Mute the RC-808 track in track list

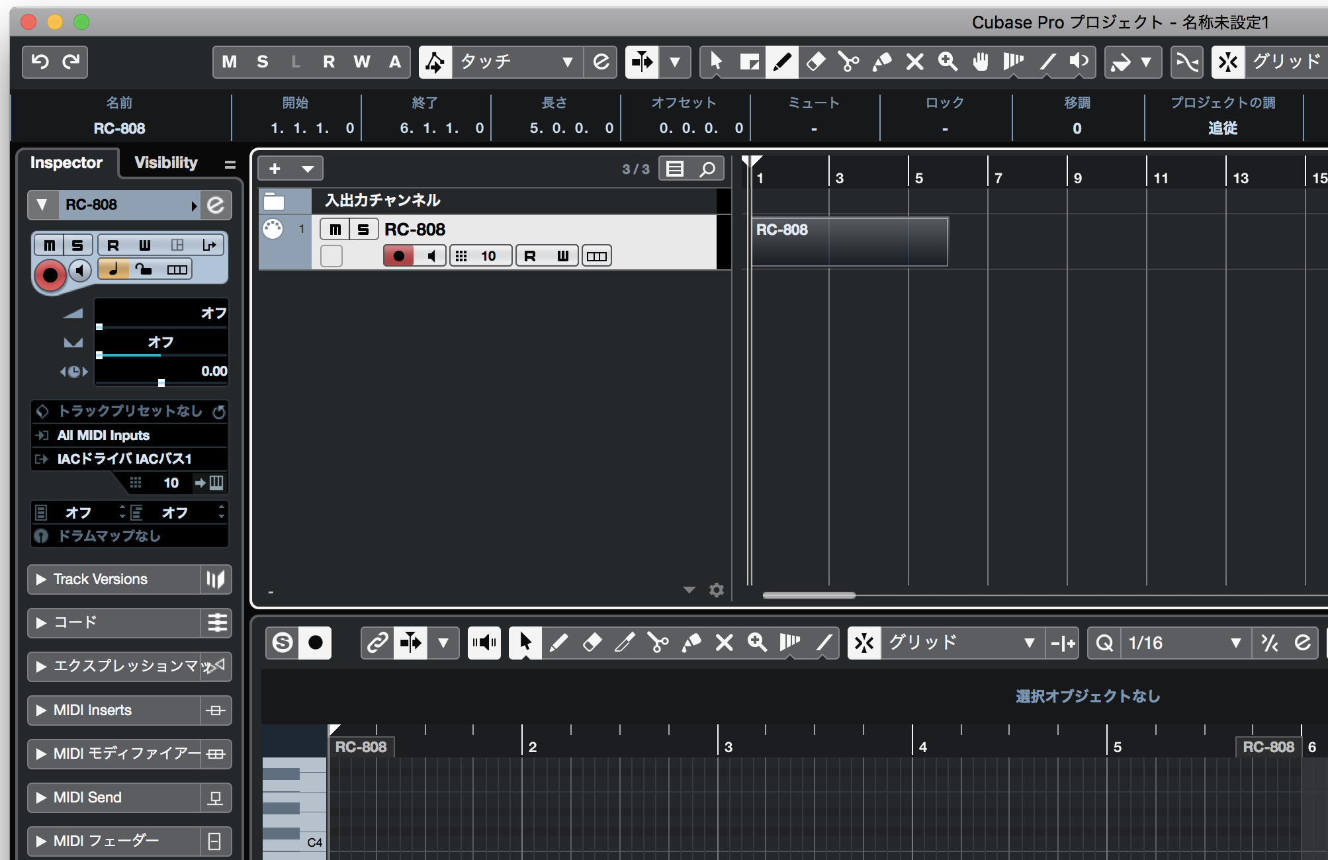click(x=335, y=230)
